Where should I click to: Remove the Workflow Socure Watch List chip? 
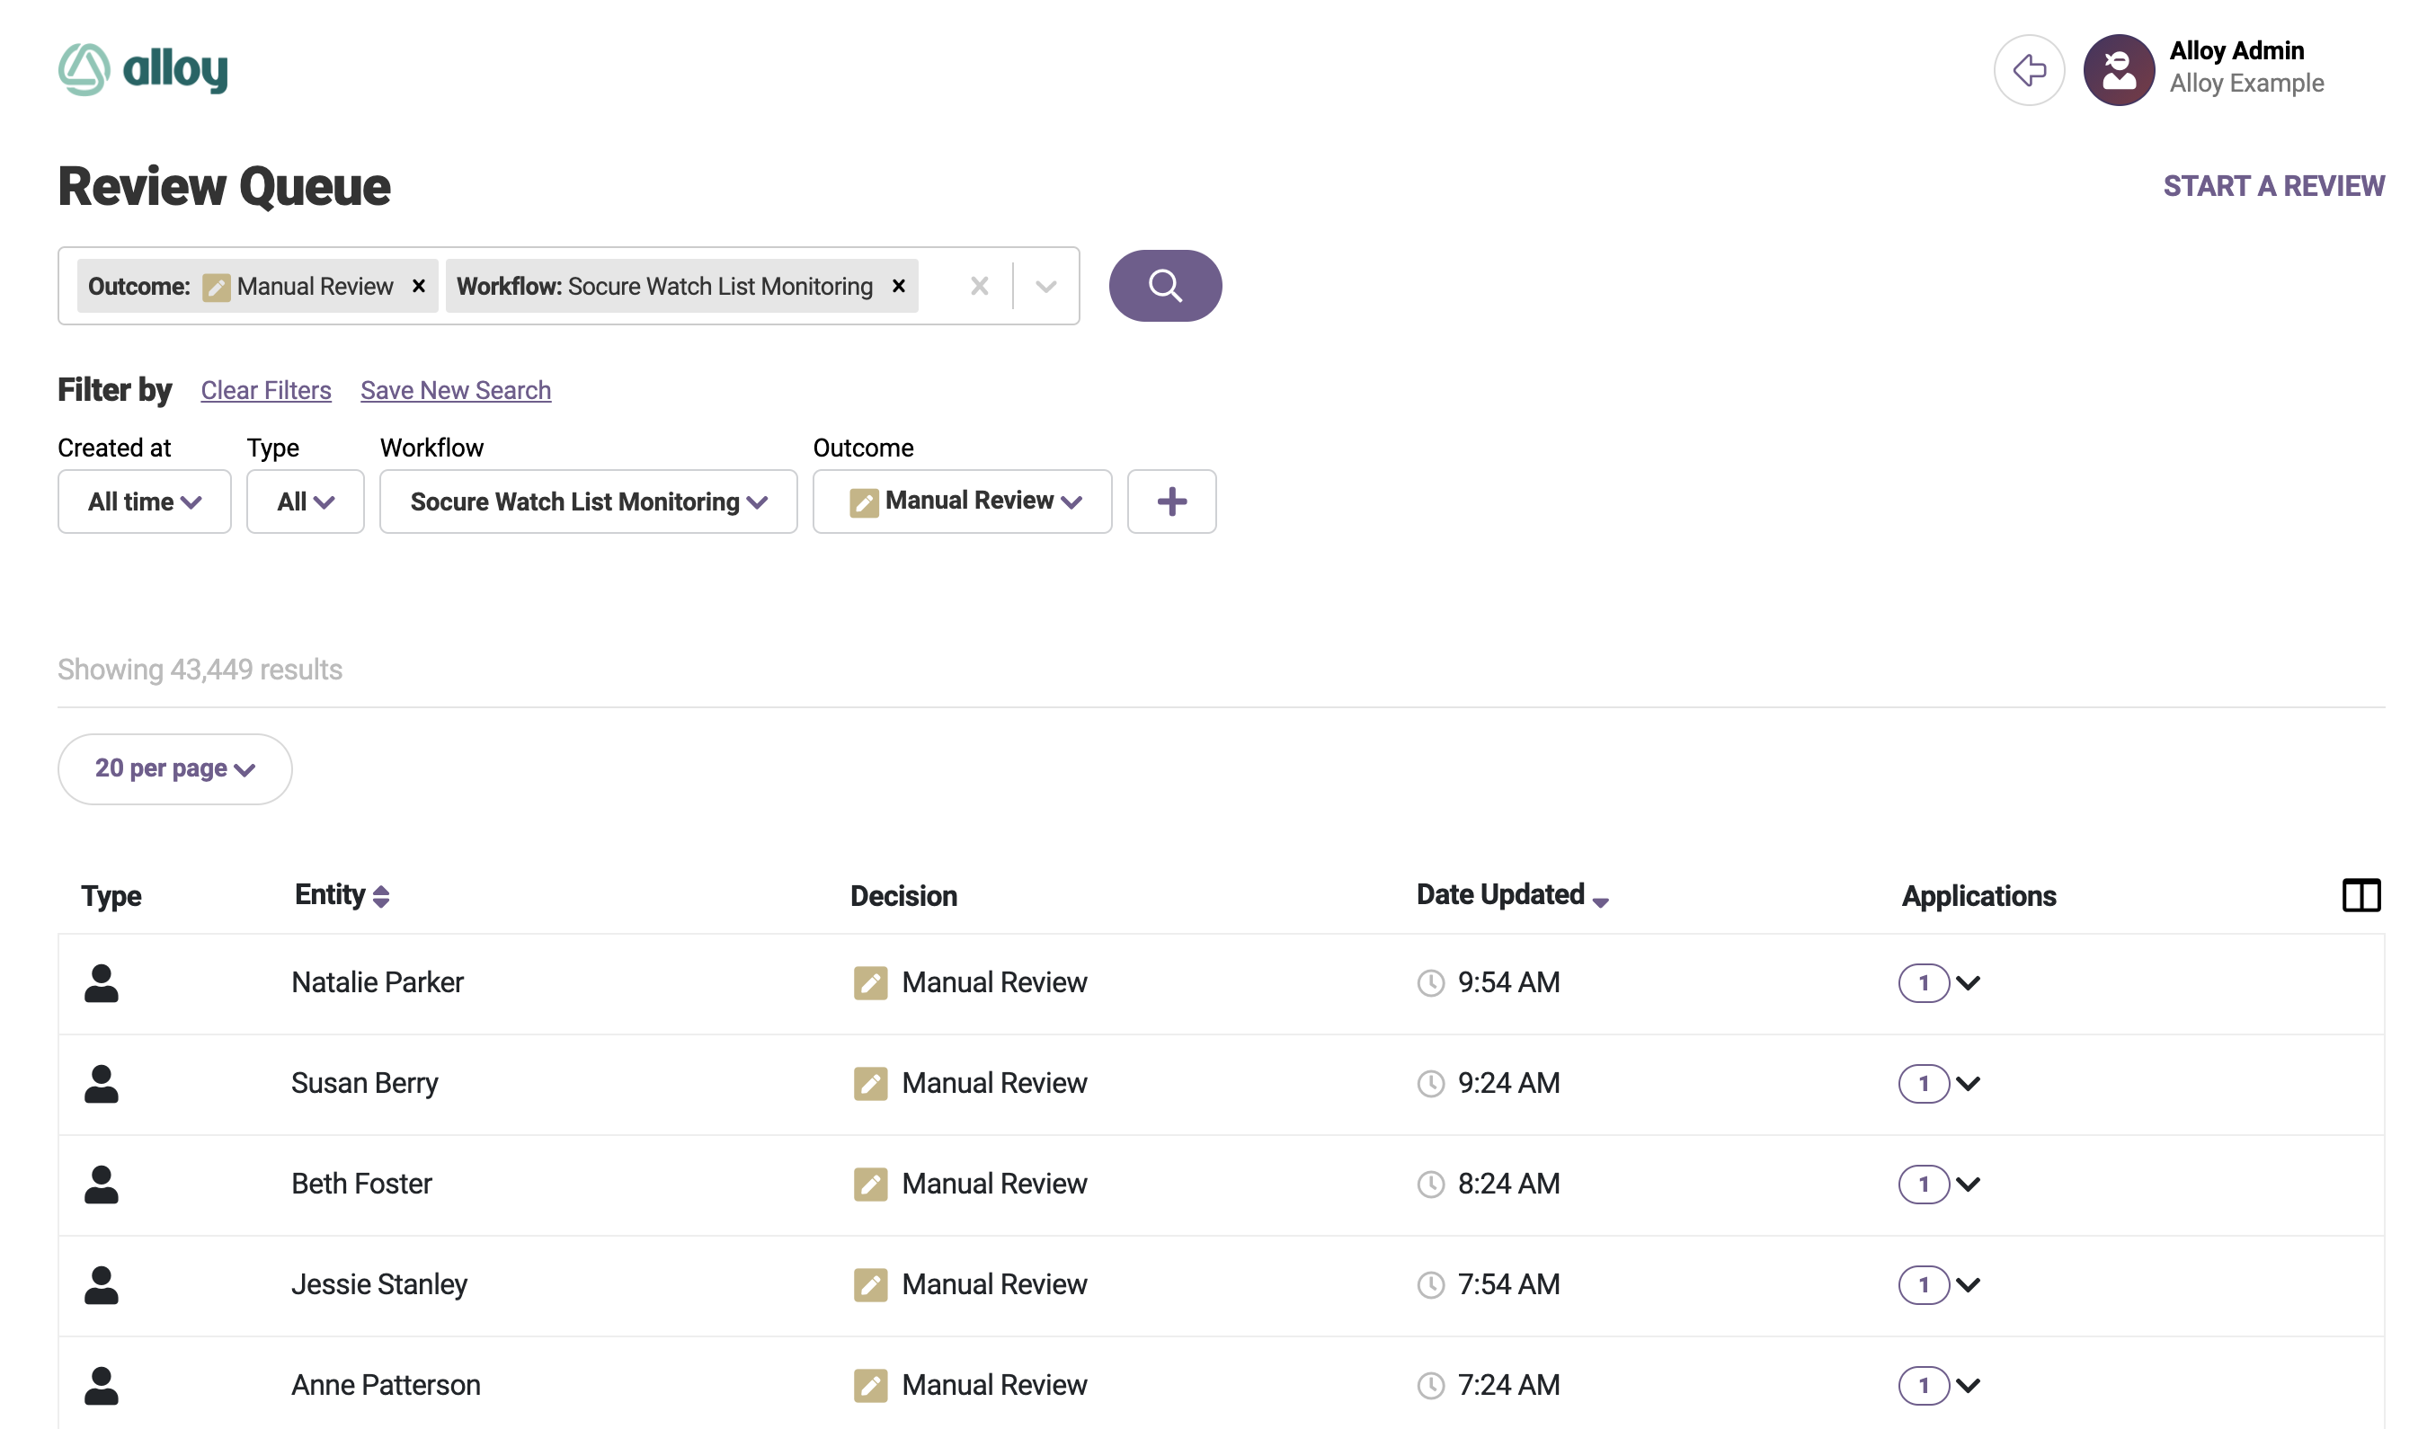pyautogui.click(x=898, y=286)
